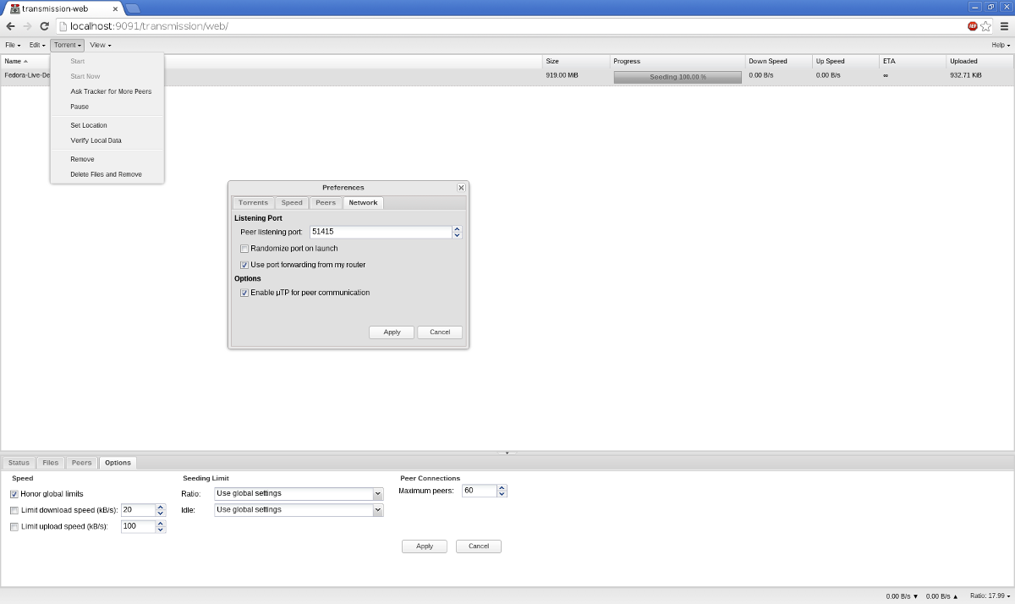
Task: Enable Randomize port on launch
Action: (244, 249)
